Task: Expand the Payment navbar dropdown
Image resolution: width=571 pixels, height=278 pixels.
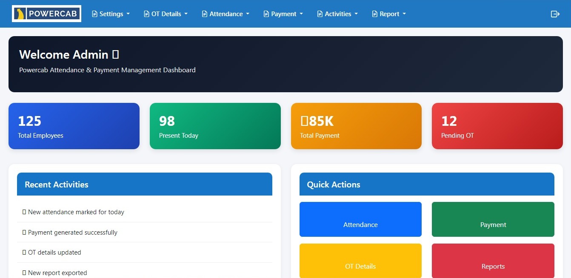Action: [x=283, y=14]
